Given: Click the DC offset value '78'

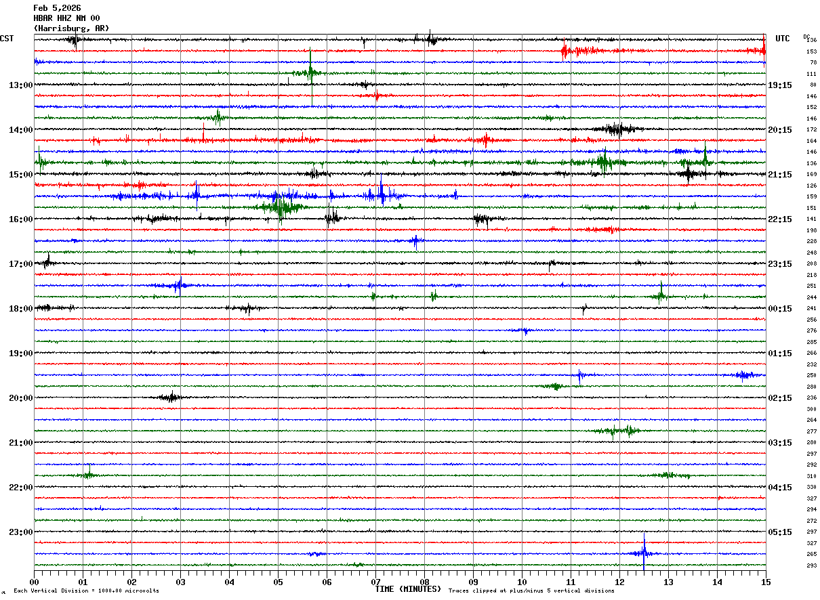Looking at the screenshot, I should (x=813, y=63).
